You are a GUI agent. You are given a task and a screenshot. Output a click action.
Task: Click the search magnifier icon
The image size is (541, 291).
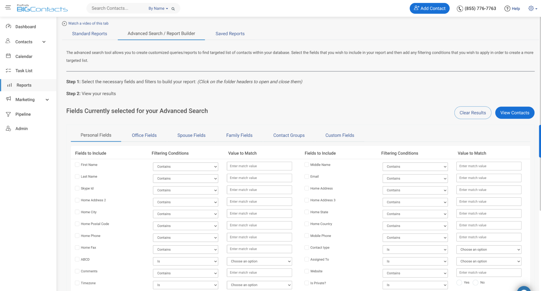point(173,9)
